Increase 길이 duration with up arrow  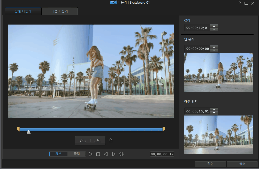214,26
